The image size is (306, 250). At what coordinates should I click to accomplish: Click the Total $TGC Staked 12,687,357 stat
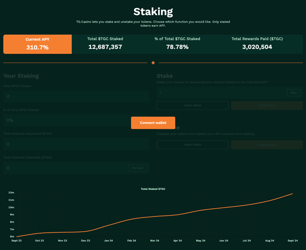click(x=105, y=44)
